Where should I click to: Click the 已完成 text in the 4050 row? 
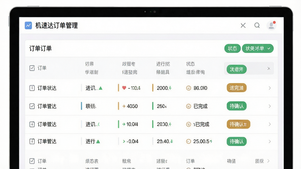pyautogui.click(x=200, y=106)
